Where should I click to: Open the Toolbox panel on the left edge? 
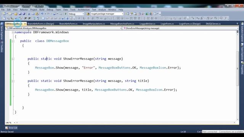pyautogui.click(x=2, y=47)
